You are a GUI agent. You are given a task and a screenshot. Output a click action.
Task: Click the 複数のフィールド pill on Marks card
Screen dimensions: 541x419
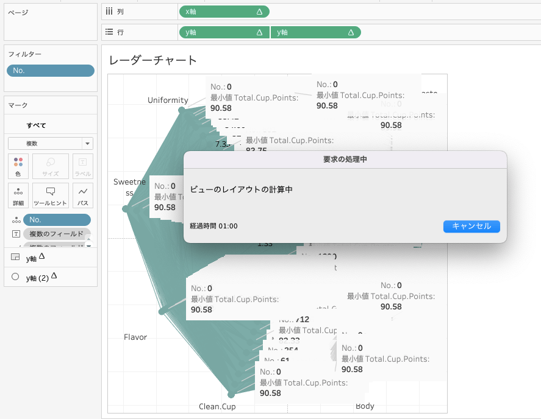pyautogui.click(x=57, y=234)
